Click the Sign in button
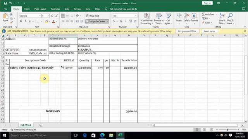The image size is (248, 139). click(x=207, y=3)
